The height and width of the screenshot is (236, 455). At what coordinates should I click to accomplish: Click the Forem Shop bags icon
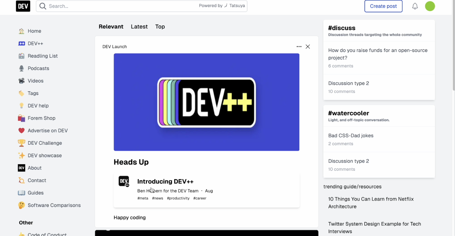(21, 118)
